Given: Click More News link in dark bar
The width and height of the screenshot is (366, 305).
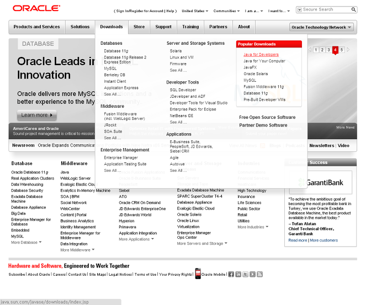Looking at the screenshot, I should tap(345, 128).
